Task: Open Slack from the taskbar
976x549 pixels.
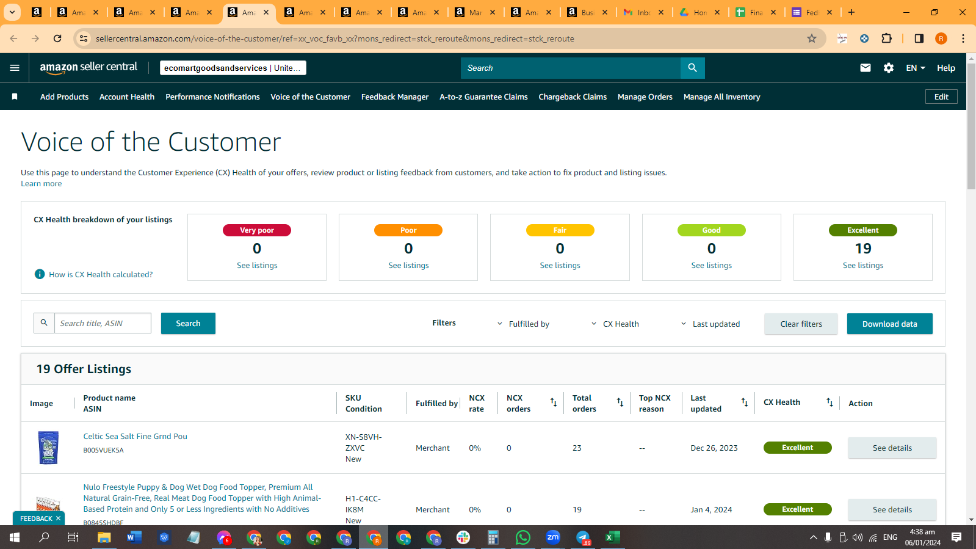Action: click(x=463, y=537)
